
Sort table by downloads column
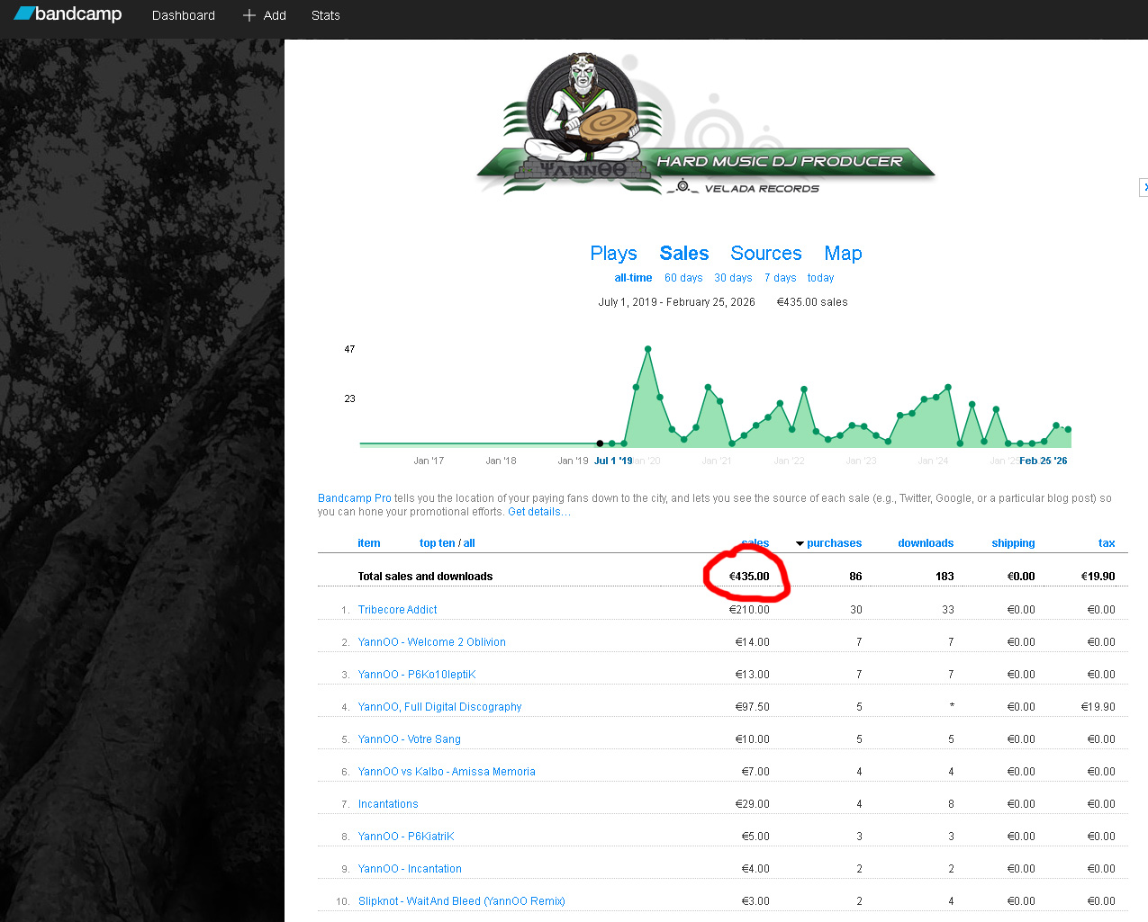tap(925, 543)
